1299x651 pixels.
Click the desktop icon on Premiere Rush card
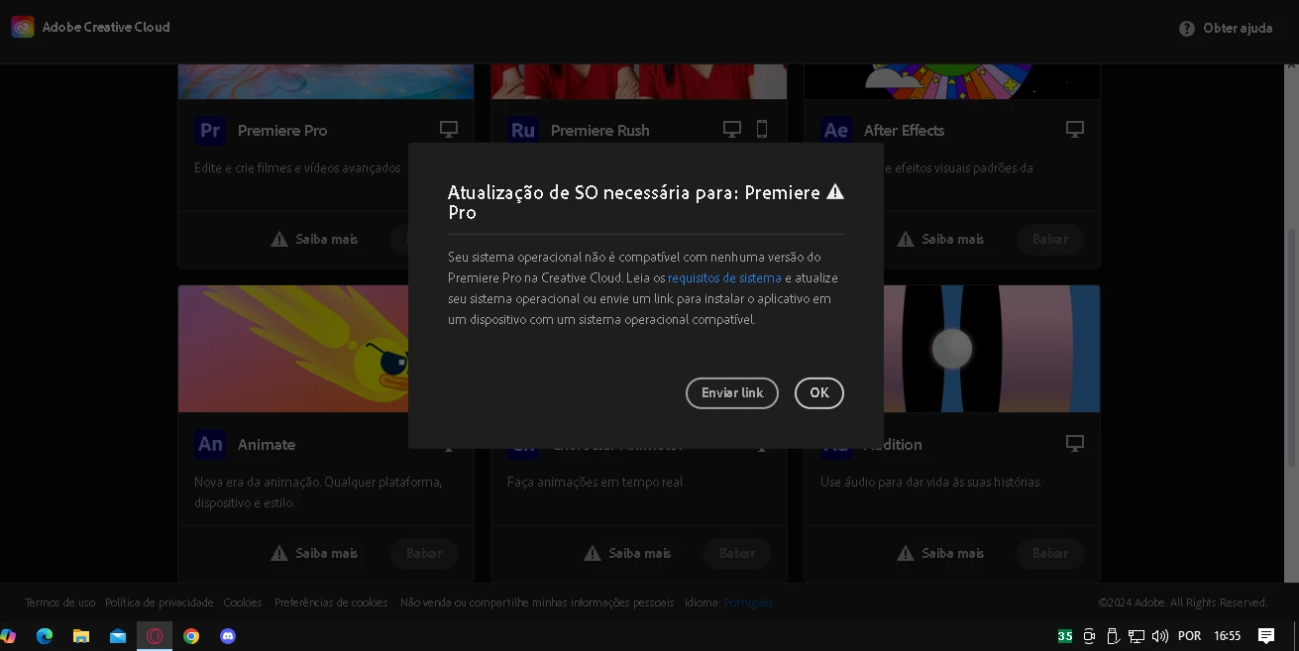pos(732,130)
